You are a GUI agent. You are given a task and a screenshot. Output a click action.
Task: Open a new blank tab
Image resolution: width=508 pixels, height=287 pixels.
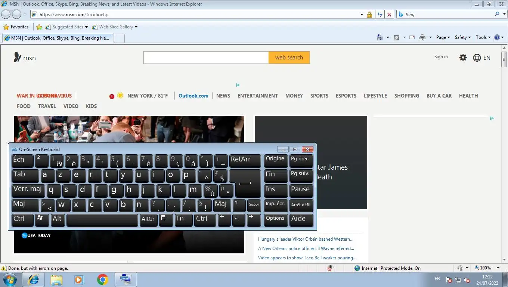119,38
